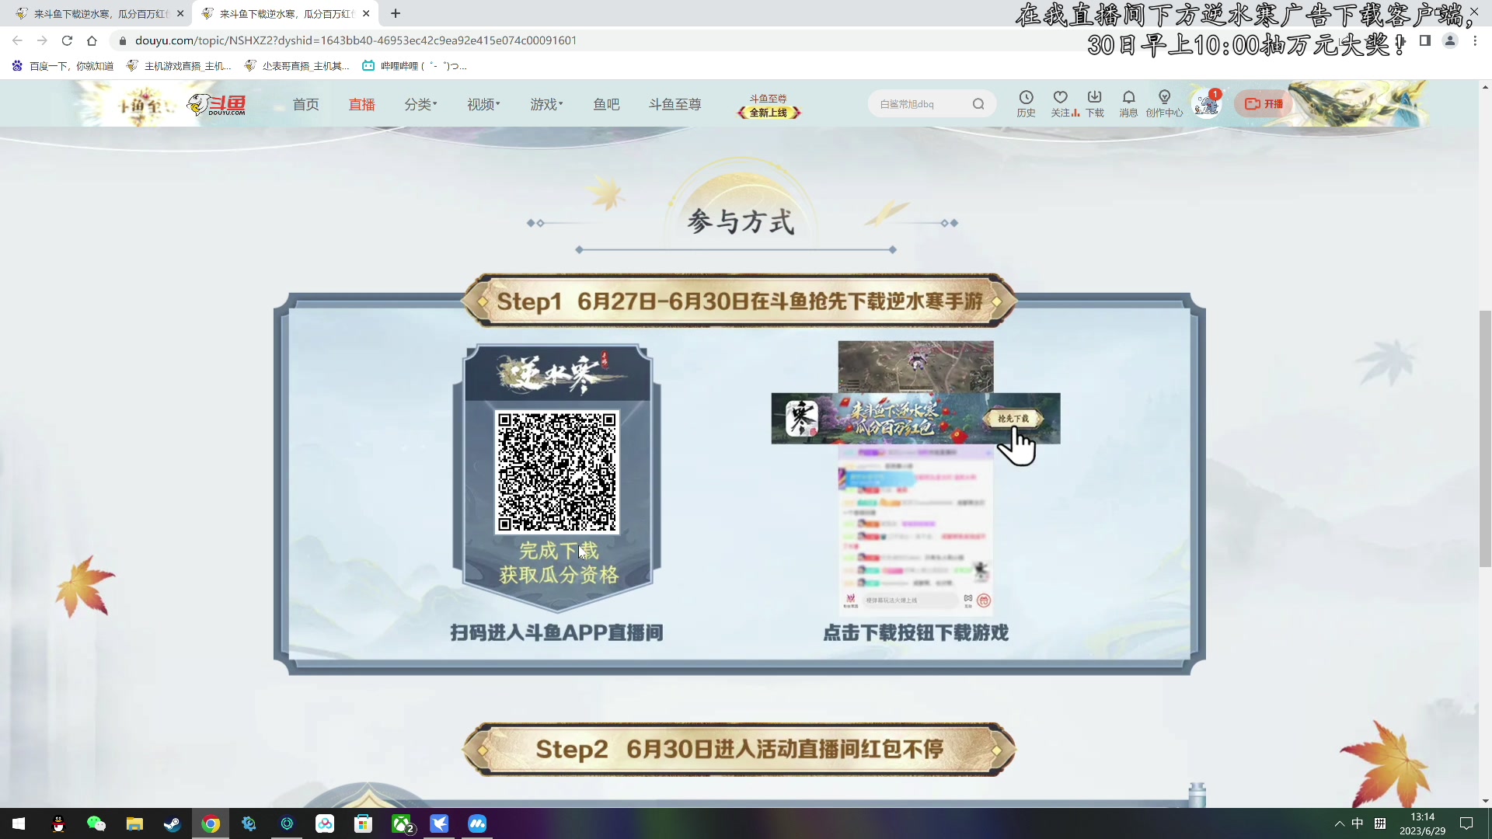Click the red 开播 button

click(1264, 104)
